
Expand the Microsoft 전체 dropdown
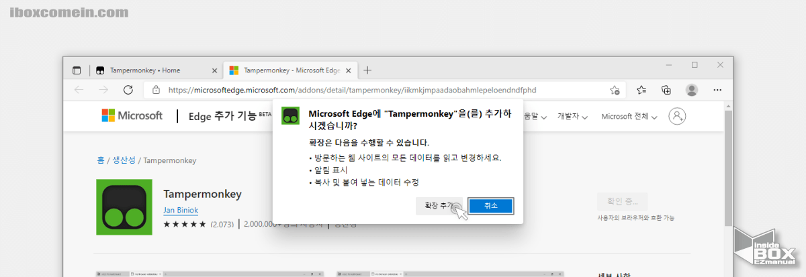click(x=629, y=116)
